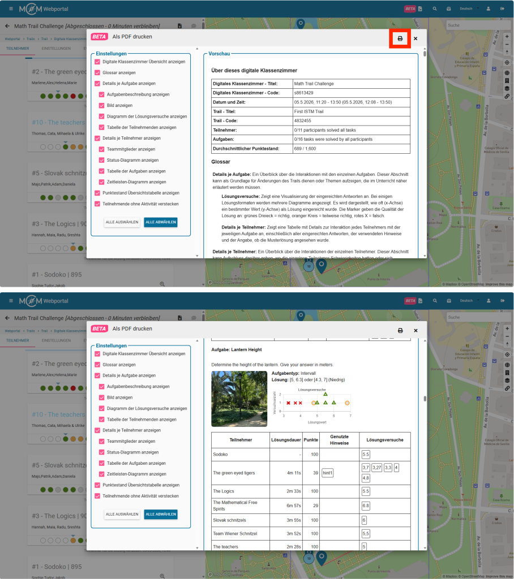The width and height of the screenshot is (514, 579).
Task: Toggle 'Status-Diagramm anzeigen' in the lower dialog
Action: pos(102,452)
